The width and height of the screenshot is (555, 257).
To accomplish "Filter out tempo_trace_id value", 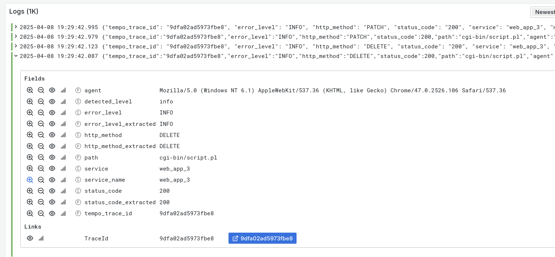I will [x=41, y=213].
